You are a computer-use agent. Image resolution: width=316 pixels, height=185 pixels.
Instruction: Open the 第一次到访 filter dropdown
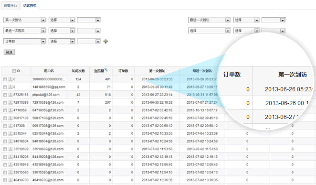(25, 20)
